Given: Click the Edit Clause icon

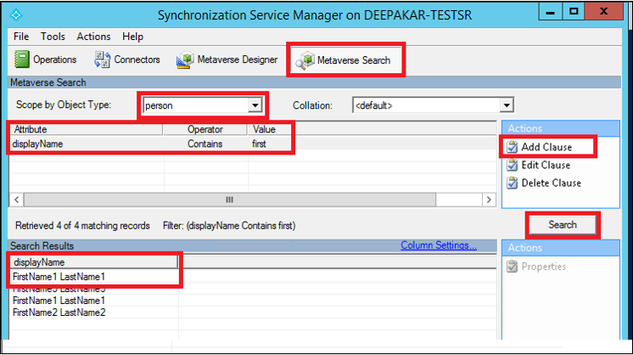Looking at the screenshot, I should click(x=512, y=165).
